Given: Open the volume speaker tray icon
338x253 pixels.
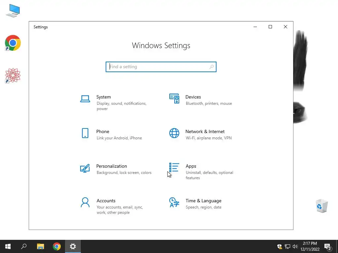Looking at the screenshot, I should click(x=295, y=246).
